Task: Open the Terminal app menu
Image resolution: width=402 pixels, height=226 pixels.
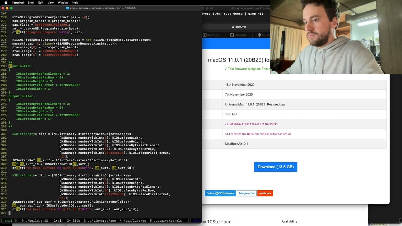Action: tap(18, 3)
